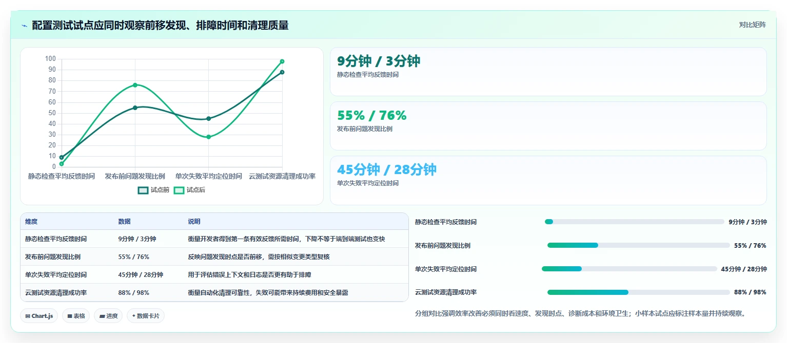787x343 pixels.
Task: Click the progress bar for 静态检查平均反馈时间
Action: pyautogui.click(x=634, y=222)
